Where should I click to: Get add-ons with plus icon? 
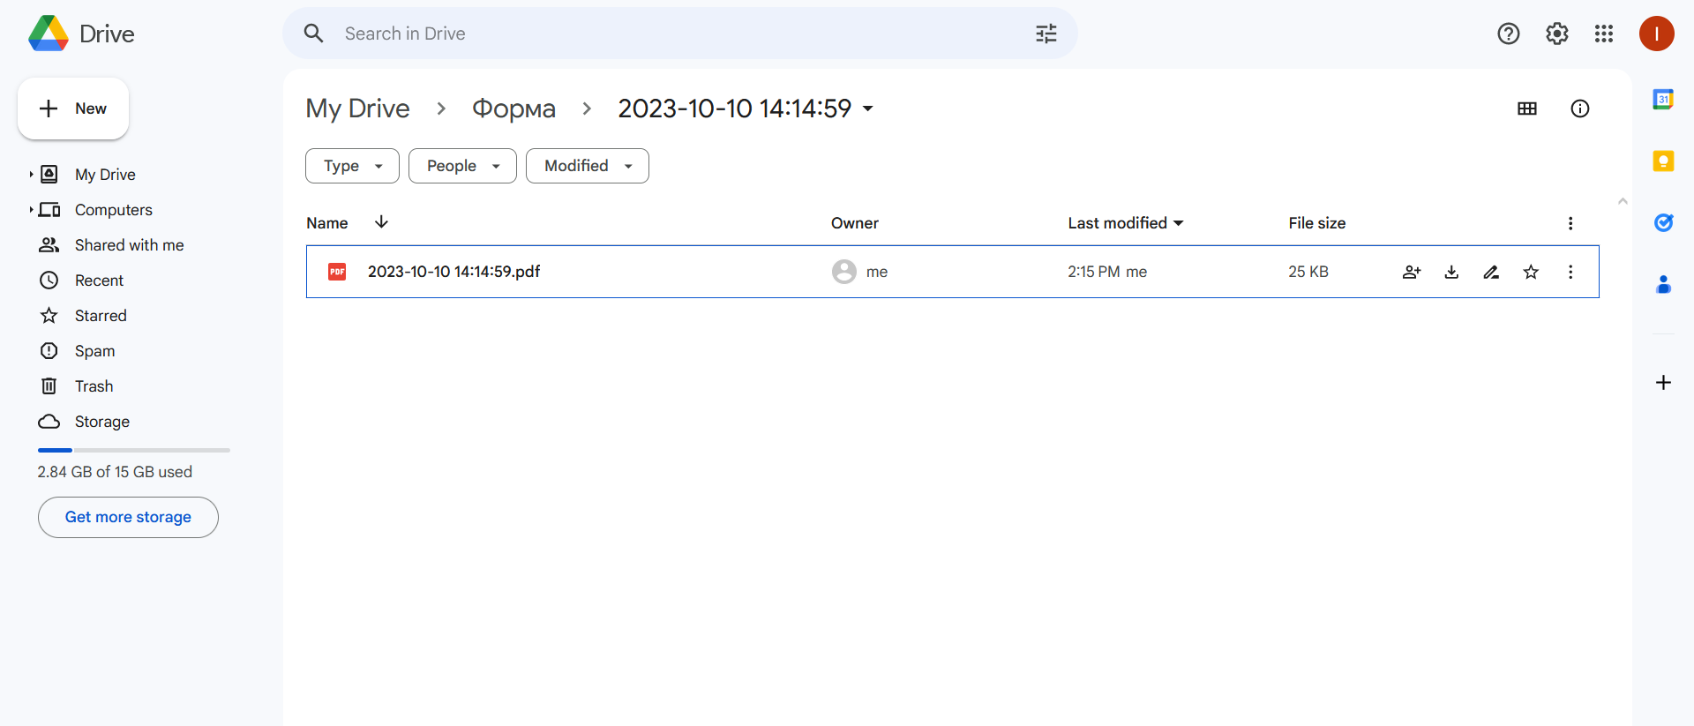pyautogui.click(x=1663, y=382)
